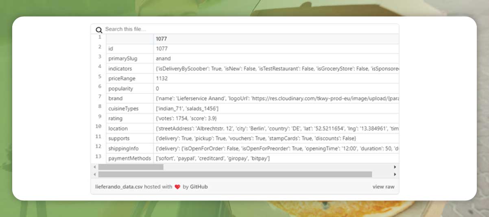The width and height of the screenshot is (489, 217).
Task: Click the 'rating' label cell
Action: point(130,118)
